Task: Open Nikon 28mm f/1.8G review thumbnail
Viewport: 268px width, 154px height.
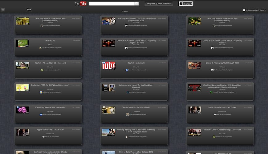Action: point(109,110)
